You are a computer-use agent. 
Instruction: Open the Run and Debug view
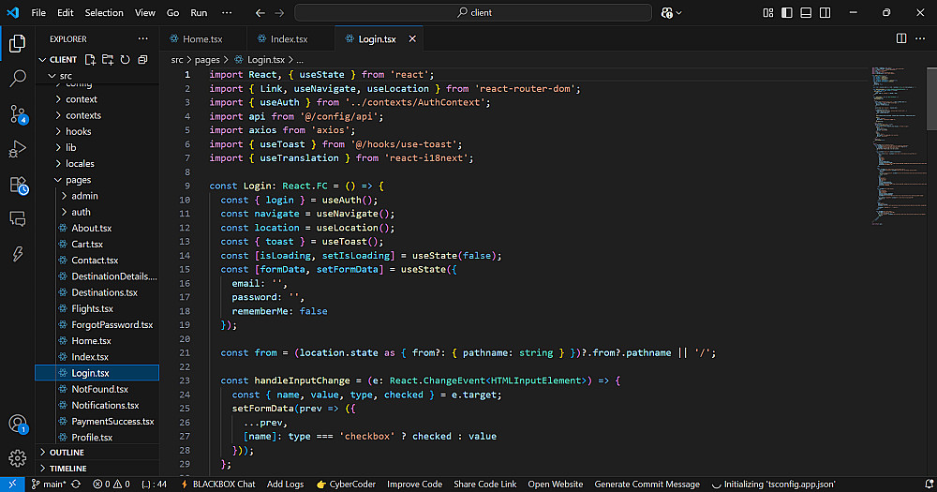[x=17, y=148]
